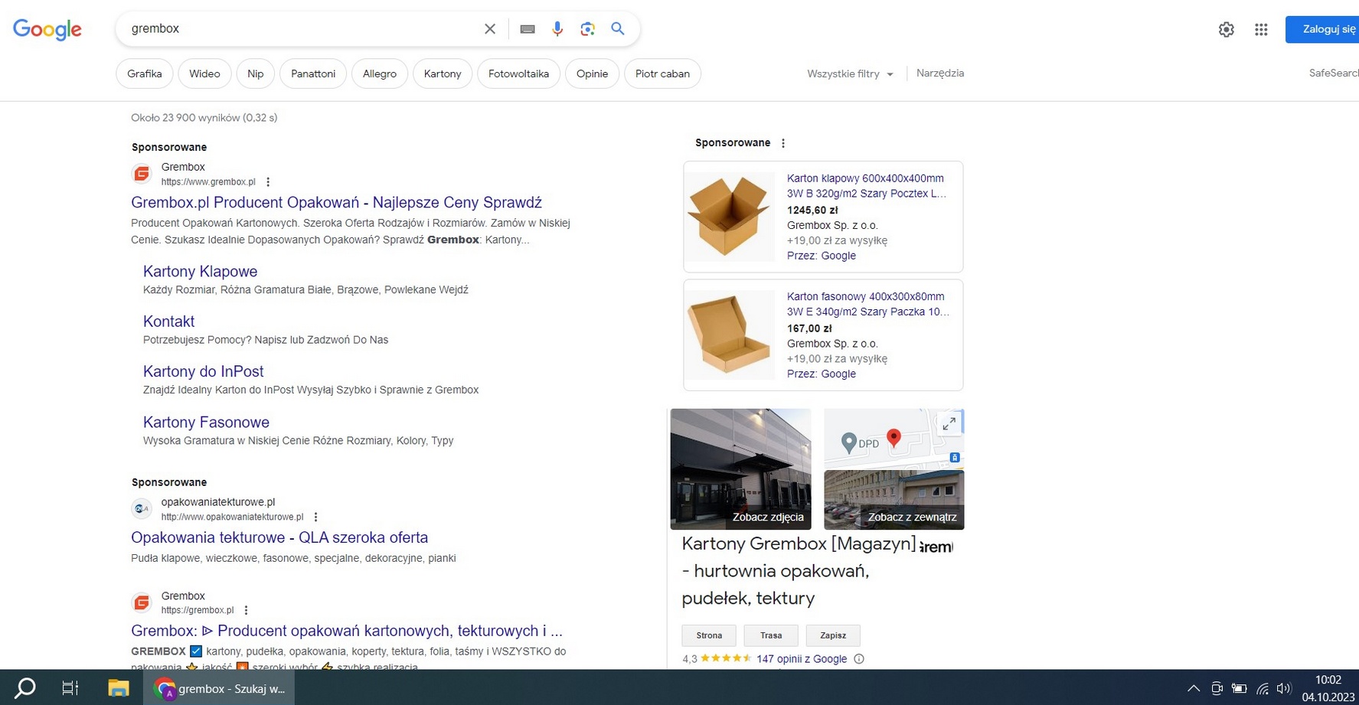Open the Kartony do InPost sitelink
The width and height of the screenshot is (1359, 705).
click(x=203, y=371)
